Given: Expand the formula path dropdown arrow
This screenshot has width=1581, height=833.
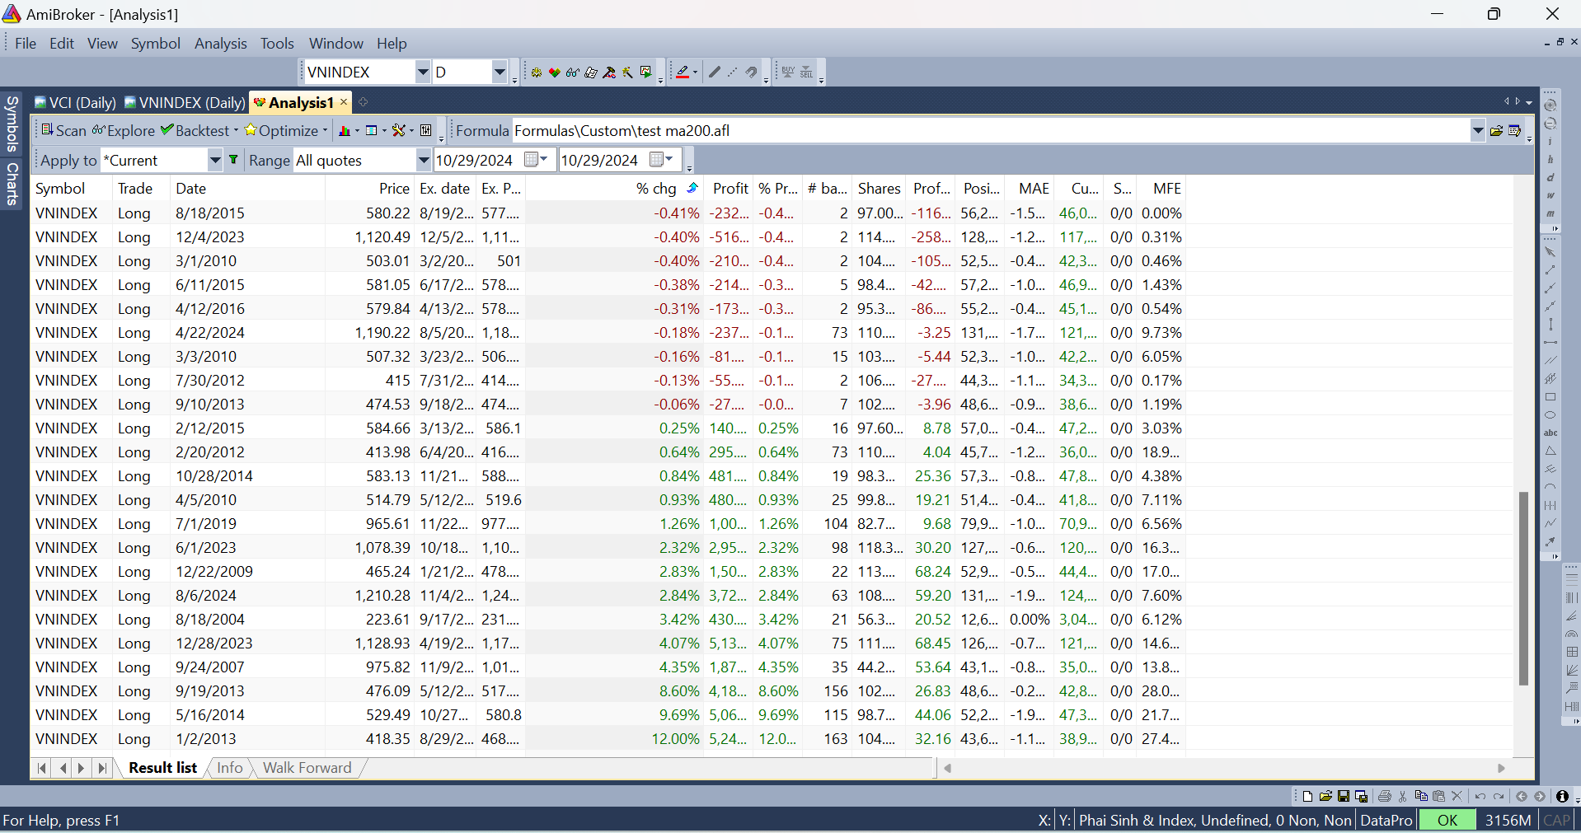Looking at the screenshot, I should point(1478,130).
